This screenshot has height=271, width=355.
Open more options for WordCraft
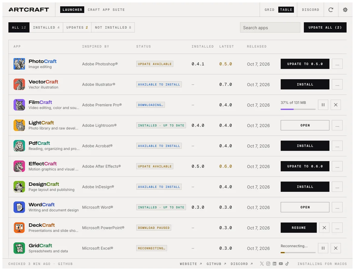337,207
